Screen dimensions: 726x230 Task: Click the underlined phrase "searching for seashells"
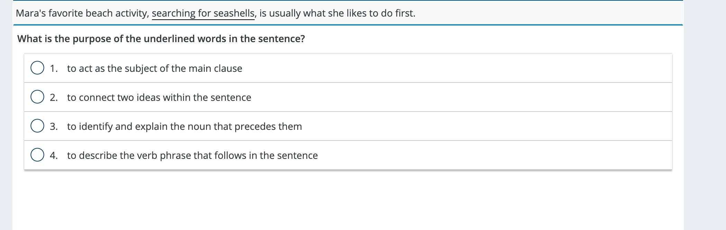[203, 13]
